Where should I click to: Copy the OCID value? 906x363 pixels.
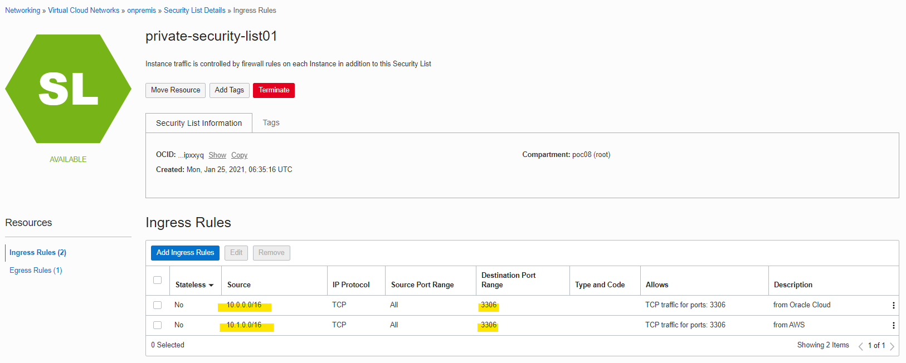pos(239,155)
